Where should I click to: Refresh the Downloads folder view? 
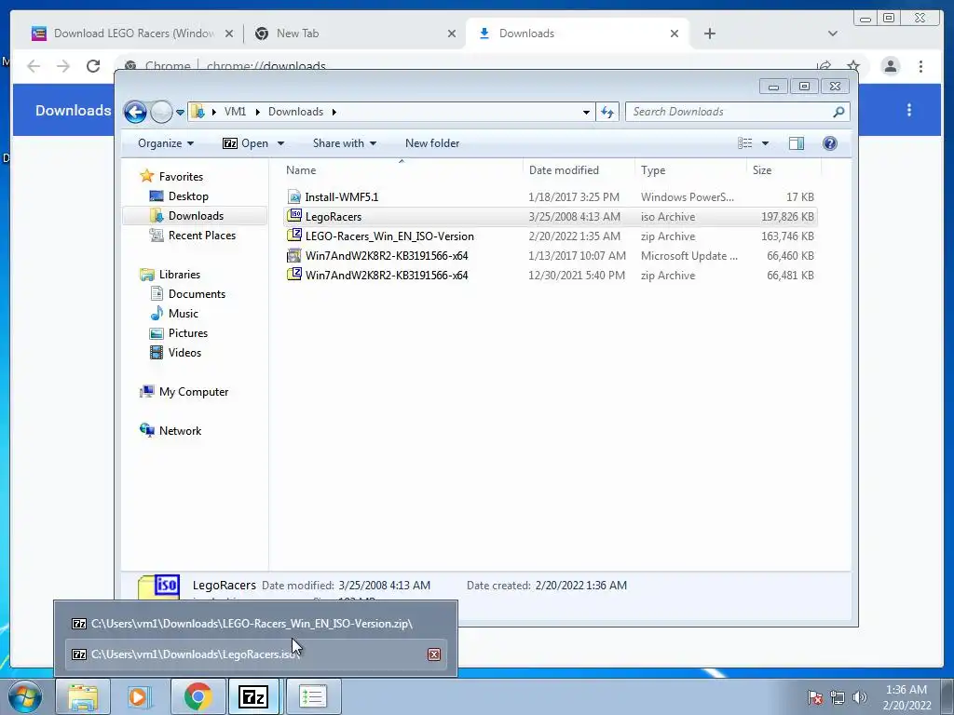pyautogui.click(x=607, y=112)
